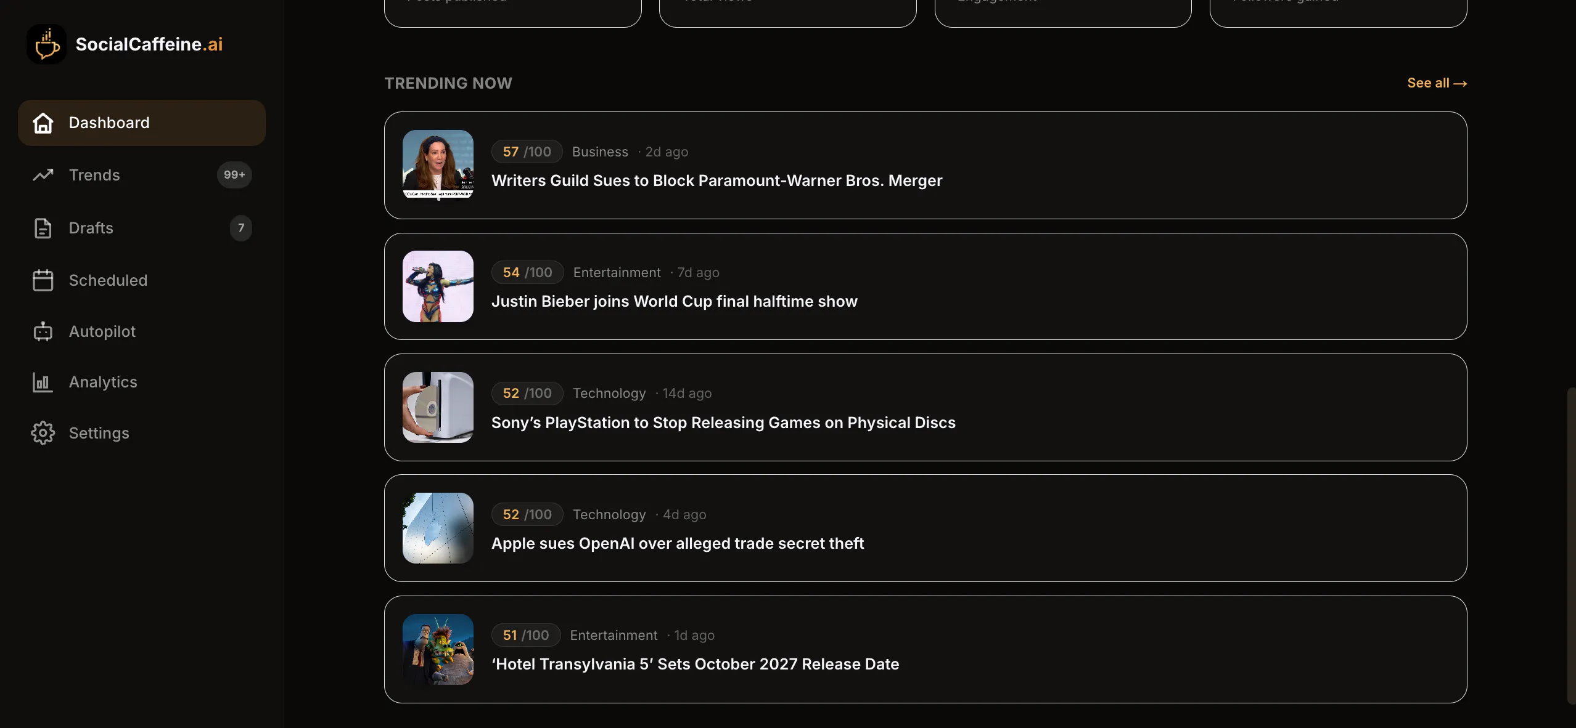
Task: Click the '1d ago' timestamp
Action: click(x=694, y=635)
